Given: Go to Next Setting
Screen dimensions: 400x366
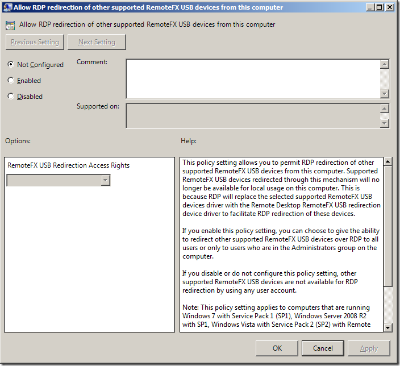Looking at the screenshot, I should pyautogui.click(x=97, y=42).
